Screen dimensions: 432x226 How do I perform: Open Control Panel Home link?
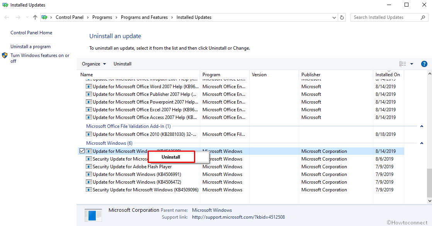[31, 33]
